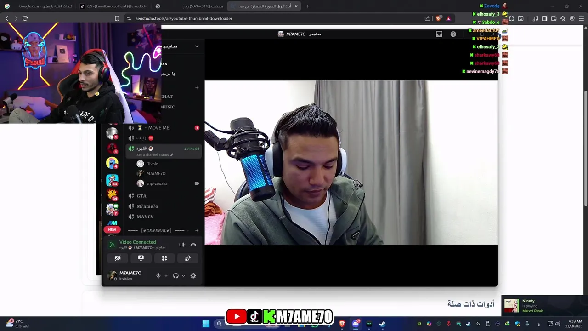The width and height of the screenshot is (588, 331).
Task: Add channel to GENERAL category
Action: (197, 231)
